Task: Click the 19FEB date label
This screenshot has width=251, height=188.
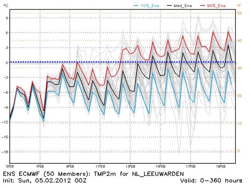Action: point(220,166)
